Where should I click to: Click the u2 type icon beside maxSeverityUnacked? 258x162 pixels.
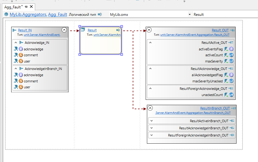pos(231,81)
